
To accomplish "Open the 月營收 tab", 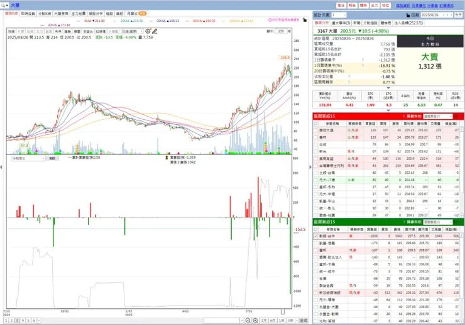I will (x=136, y=14).
